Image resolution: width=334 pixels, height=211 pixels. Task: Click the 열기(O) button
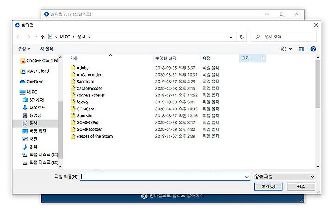click(268, 186)
